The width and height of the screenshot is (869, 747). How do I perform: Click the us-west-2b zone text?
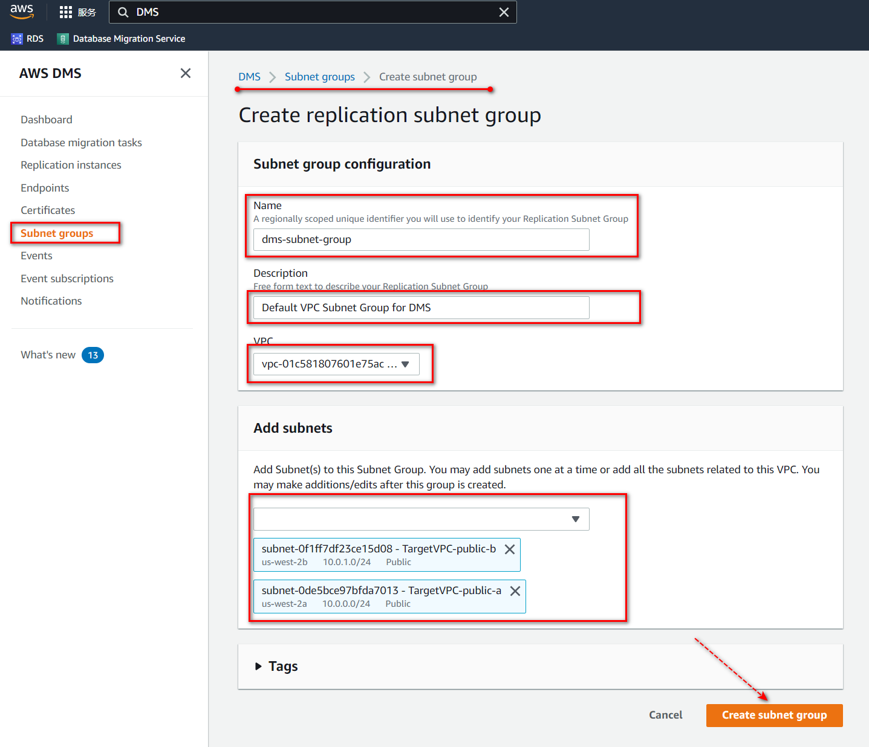pos(284,562)
